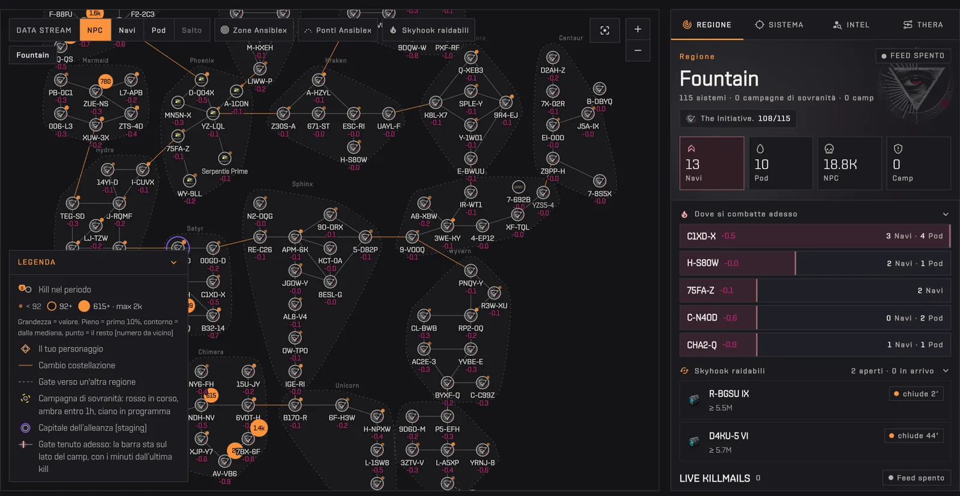Screen dimensions: 960x496
Task: Click the E-BWUU system node
Action: click(x=471, y=158)
